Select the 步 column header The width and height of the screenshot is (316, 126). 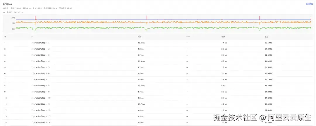click(x=5, y=37)
